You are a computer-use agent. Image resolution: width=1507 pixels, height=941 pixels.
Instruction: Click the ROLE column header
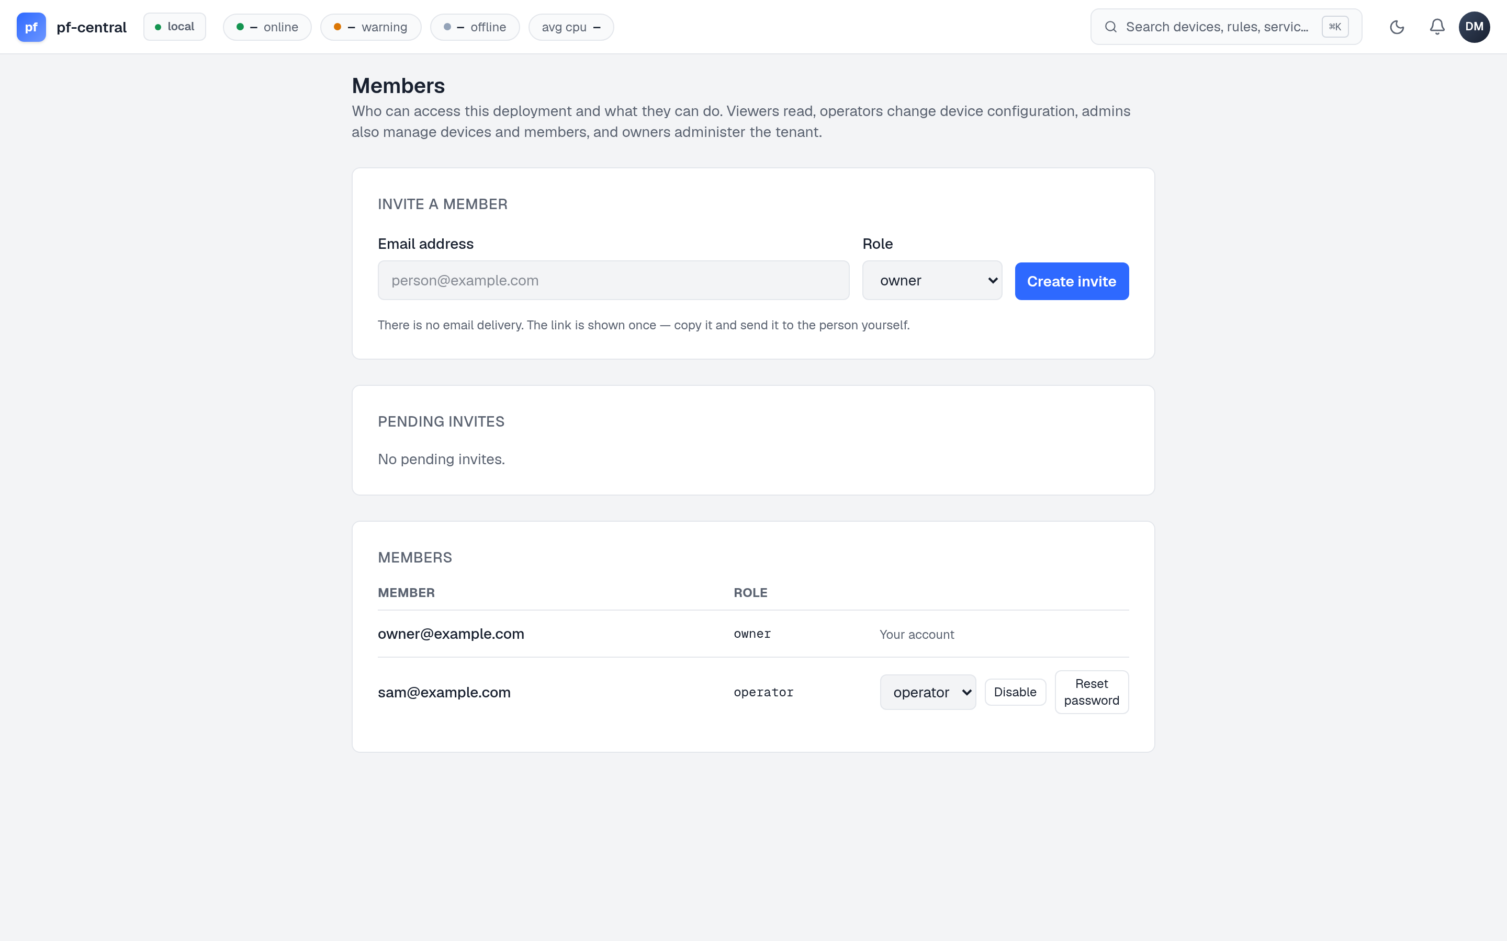click(x=750, y=592)
